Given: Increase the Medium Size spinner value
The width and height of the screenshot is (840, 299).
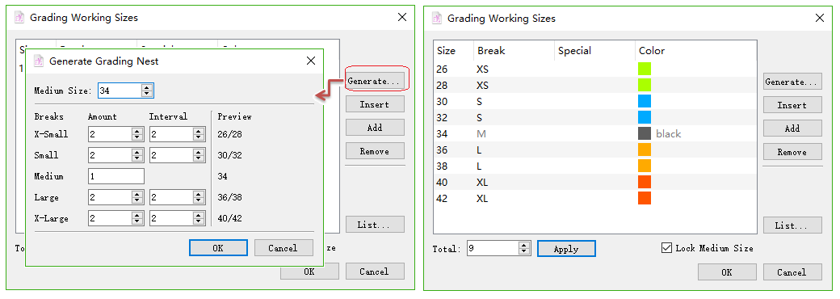Looking at the screenshot, I should point(147,88).
